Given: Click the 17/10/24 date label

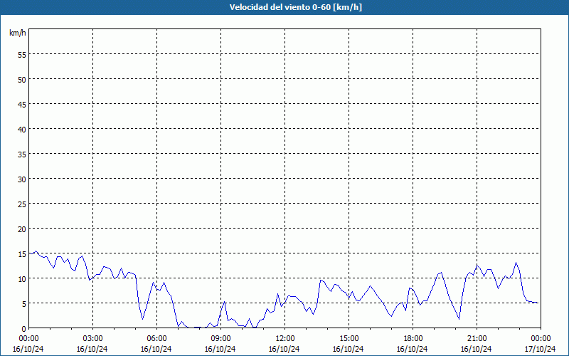Looking at the screenshot, I should click(541, 349).
